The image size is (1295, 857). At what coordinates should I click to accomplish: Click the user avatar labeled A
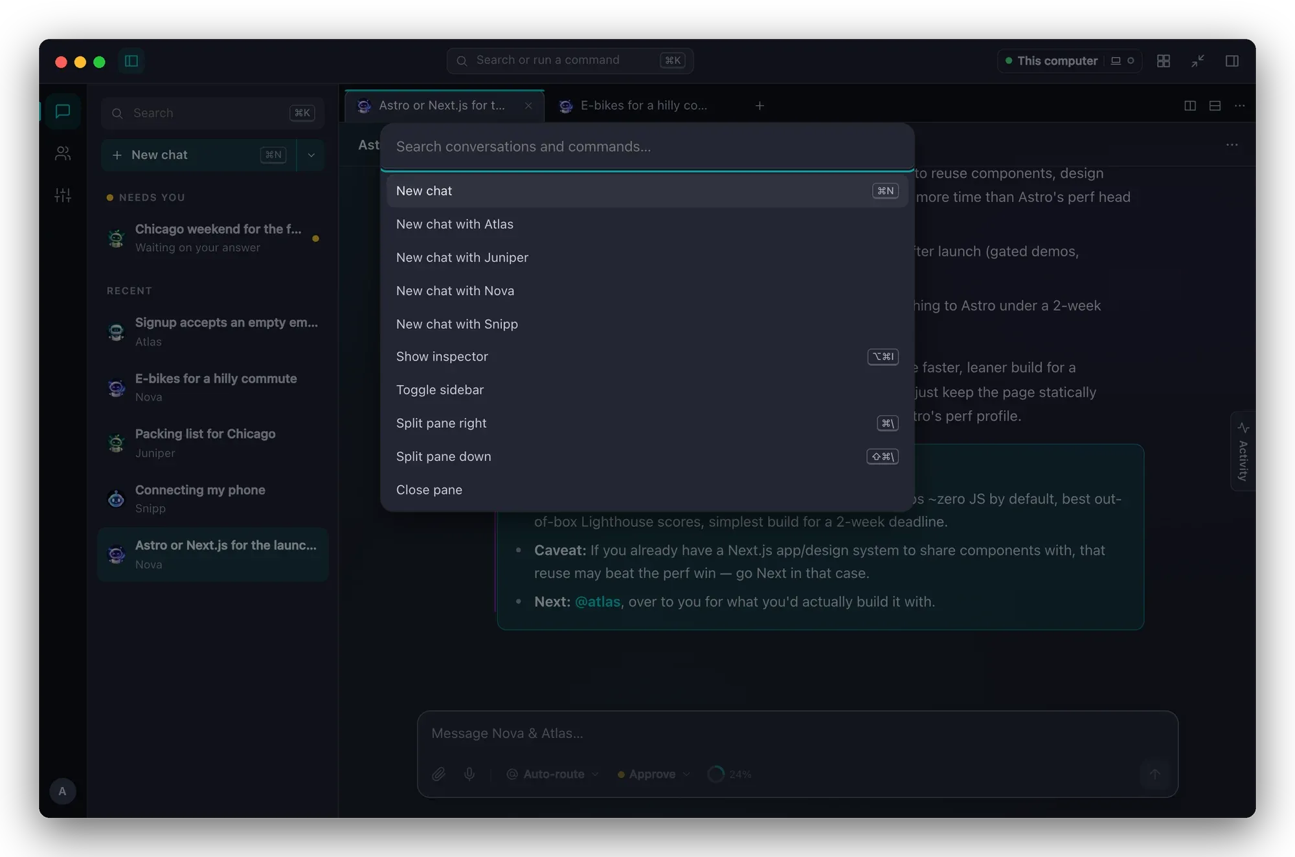coord(63,791)
